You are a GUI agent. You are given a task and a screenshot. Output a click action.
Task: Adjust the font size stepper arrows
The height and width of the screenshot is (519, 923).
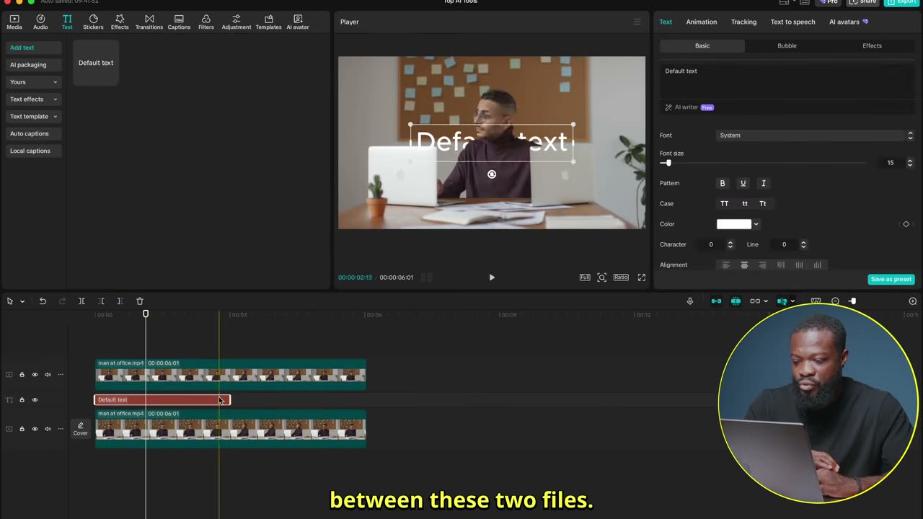[909, 163]
